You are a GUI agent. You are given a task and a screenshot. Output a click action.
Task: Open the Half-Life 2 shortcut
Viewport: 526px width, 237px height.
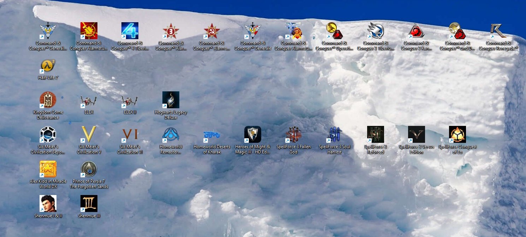coord(48,65)
